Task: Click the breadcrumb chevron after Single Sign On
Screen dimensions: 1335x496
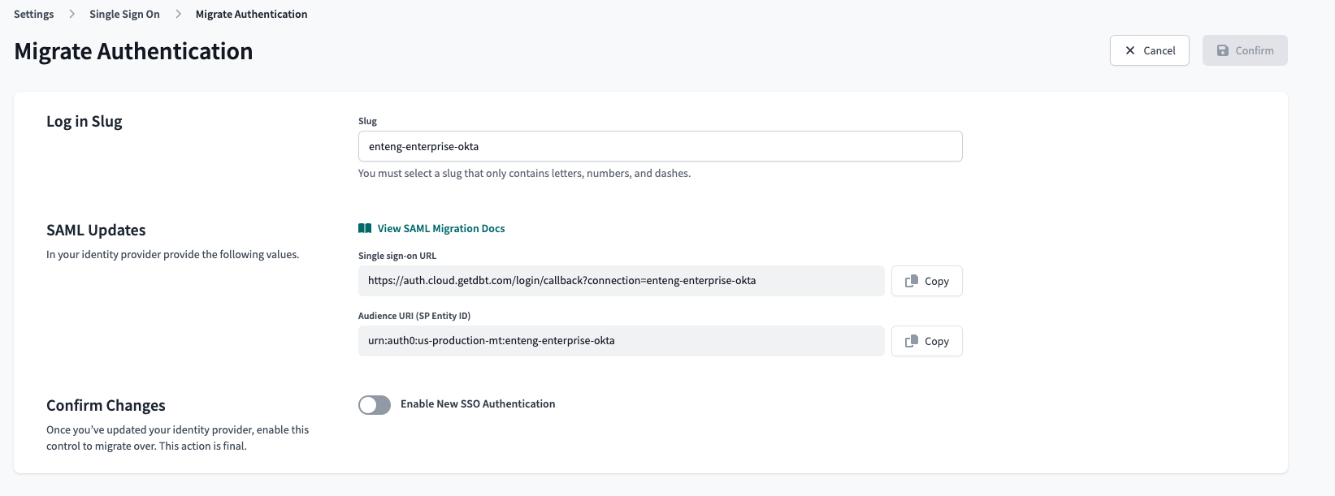Action: [178, 15]
